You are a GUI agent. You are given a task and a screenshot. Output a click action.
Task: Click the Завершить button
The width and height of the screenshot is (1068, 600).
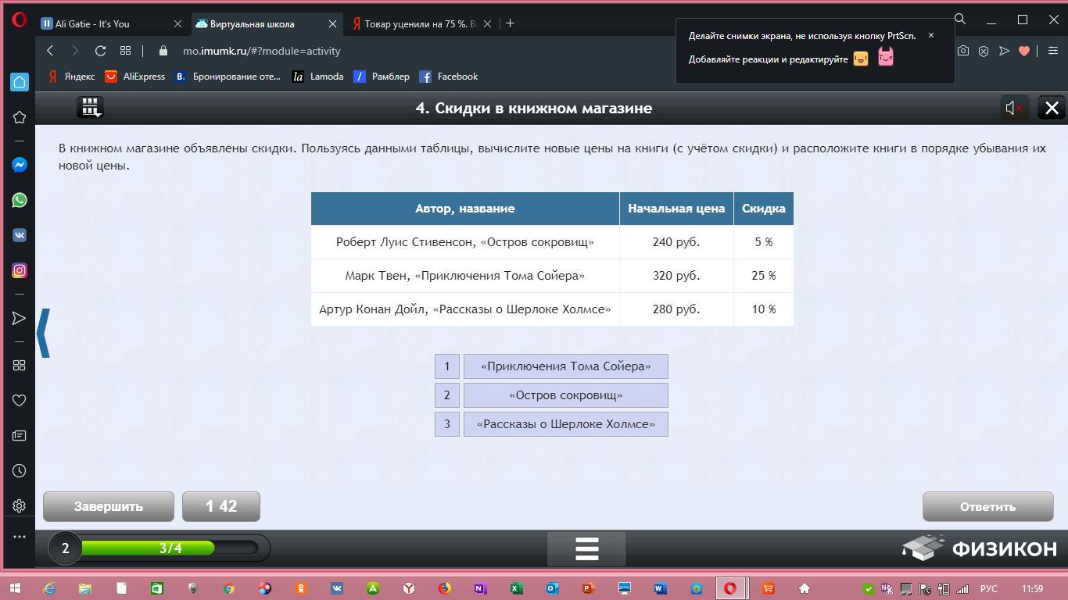click(x=109, y=506)
